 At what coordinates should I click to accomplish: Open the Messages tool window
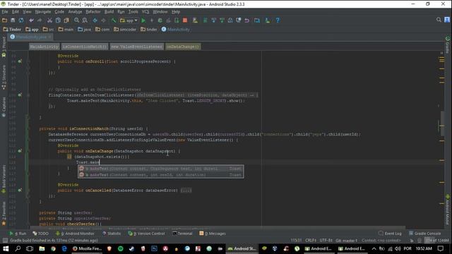[213, 234]
